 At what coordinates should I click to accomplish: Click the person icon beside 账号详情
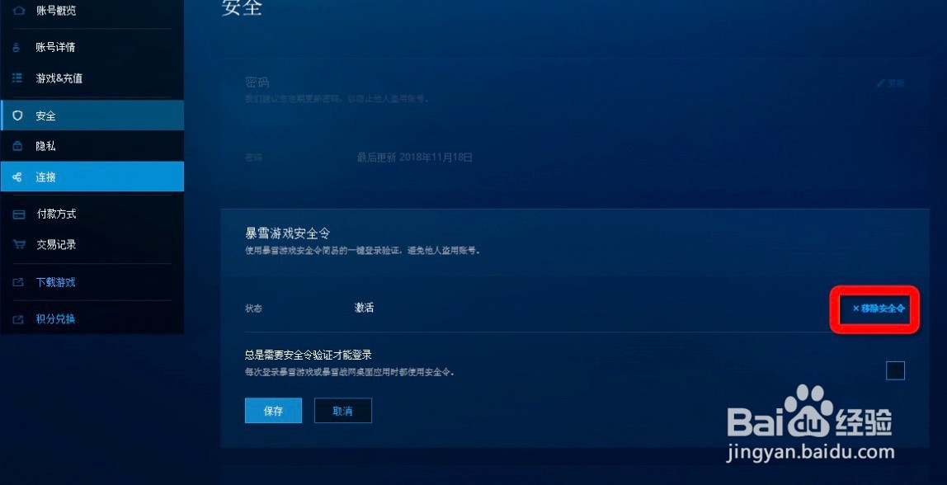[16, 47]
